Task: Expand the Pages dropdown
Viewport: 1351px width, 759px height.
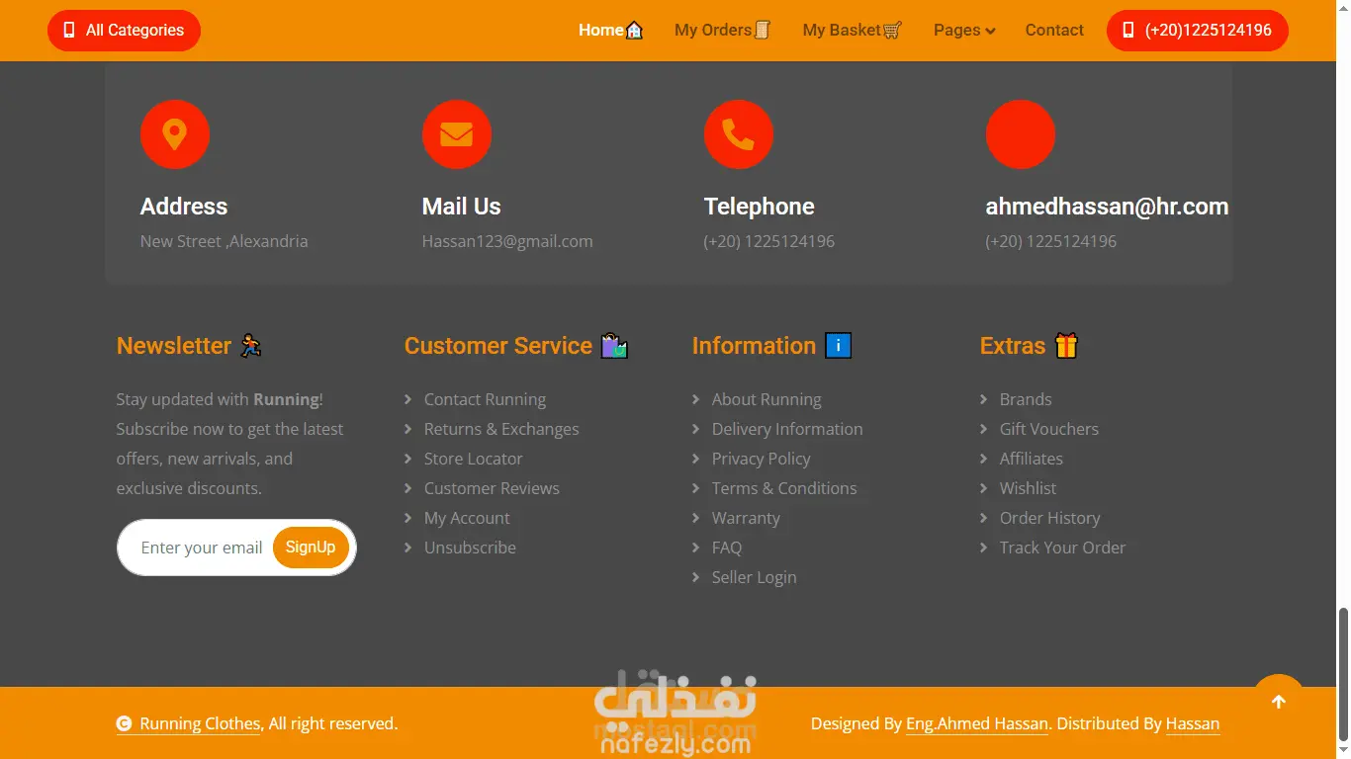Action: pos(964,31)
